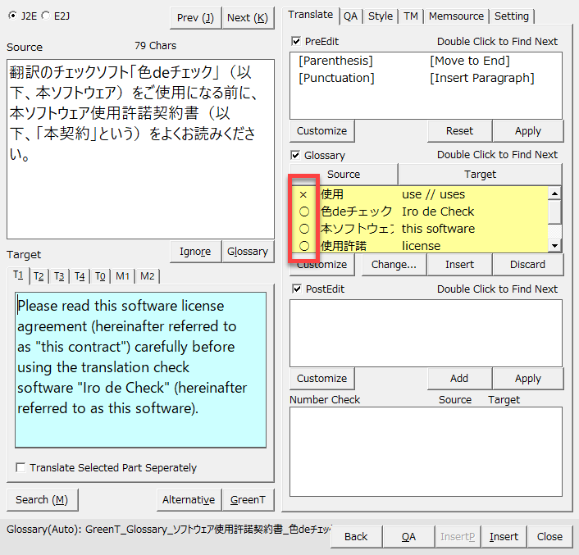This screenshot has width=579, height=555.
Task: Click the Target glossary column header
Action: (x=480, y=174)
